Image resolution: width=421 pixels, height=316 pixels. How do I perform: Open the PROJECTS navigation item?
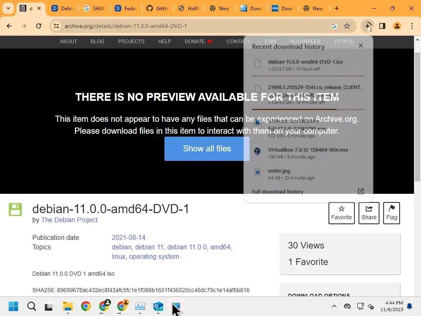click(131, 42)
